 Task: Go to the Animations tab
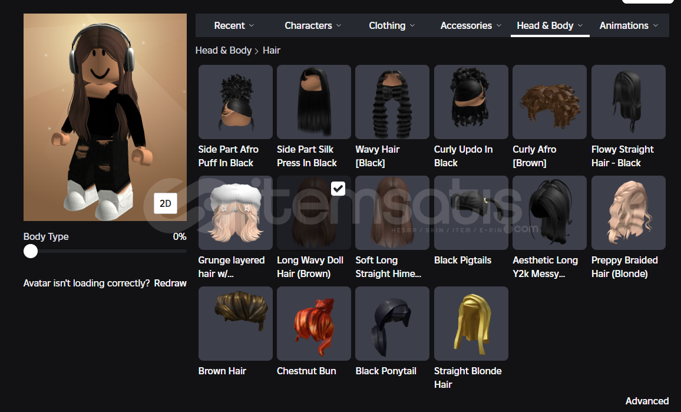click(x=629, y=26)
